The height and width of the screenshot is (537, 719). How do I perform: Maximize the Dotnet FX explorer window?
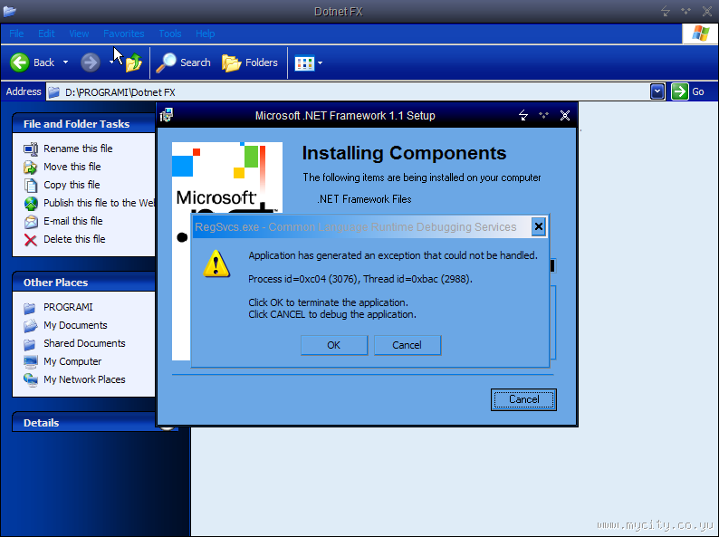point(686,12)
